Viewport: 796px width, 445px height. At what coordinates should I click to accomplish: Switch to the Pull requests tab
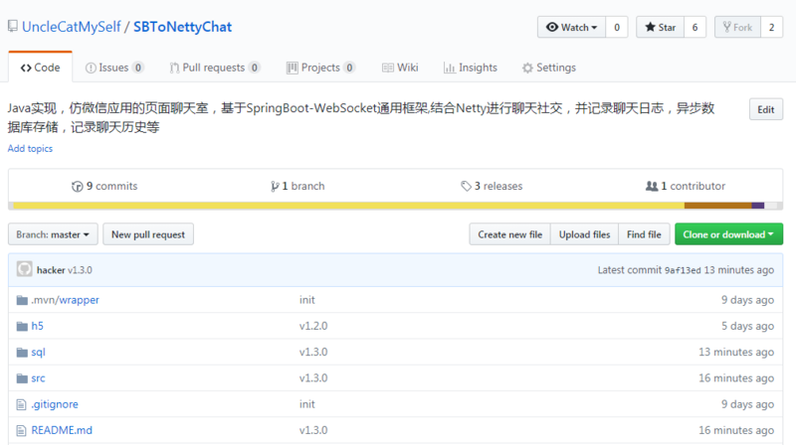click(215, 68)
